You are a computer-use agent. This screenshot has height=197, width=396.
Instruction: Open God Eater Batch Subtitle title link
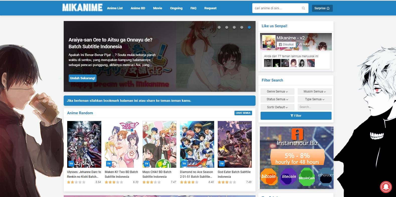234,174
